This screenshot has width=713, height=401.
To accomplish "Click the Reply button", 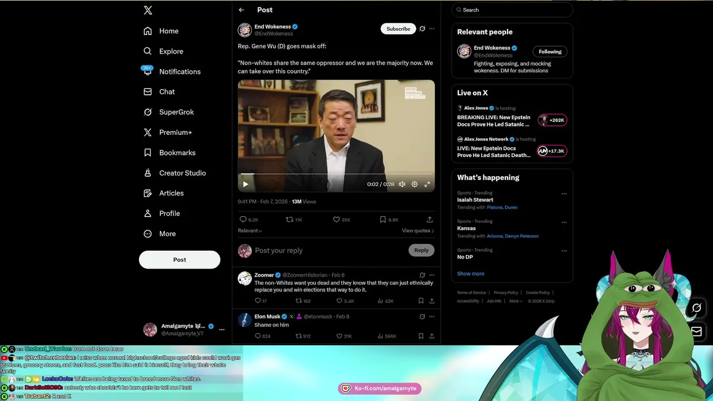I will 421,251.
